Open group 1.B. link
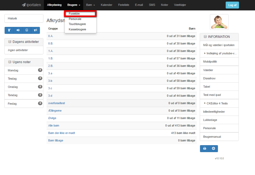The image size is (255, 175). pyautogui.click(x=51, y=59)
